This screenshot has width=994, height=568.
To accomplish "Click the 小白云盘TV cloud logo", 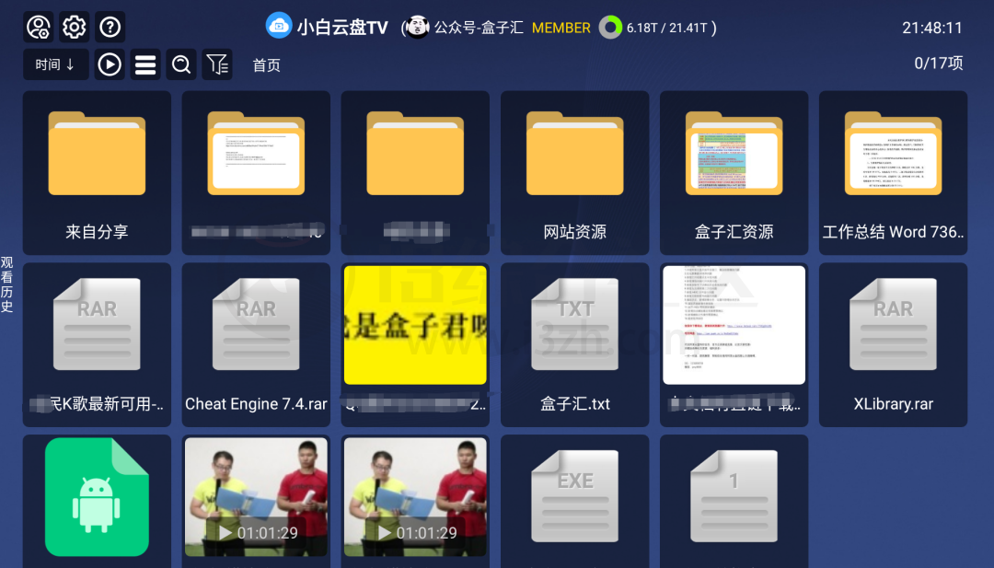I will 279,26.
